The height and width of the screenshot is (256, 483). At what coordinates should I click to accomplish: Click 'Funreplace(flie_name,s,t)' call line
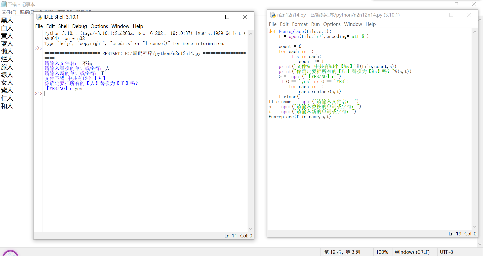pos(300,117)
